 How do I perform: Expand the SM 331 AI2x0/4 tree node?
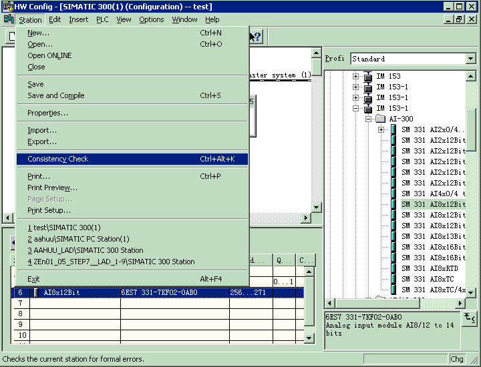click(x=381, y=129)
